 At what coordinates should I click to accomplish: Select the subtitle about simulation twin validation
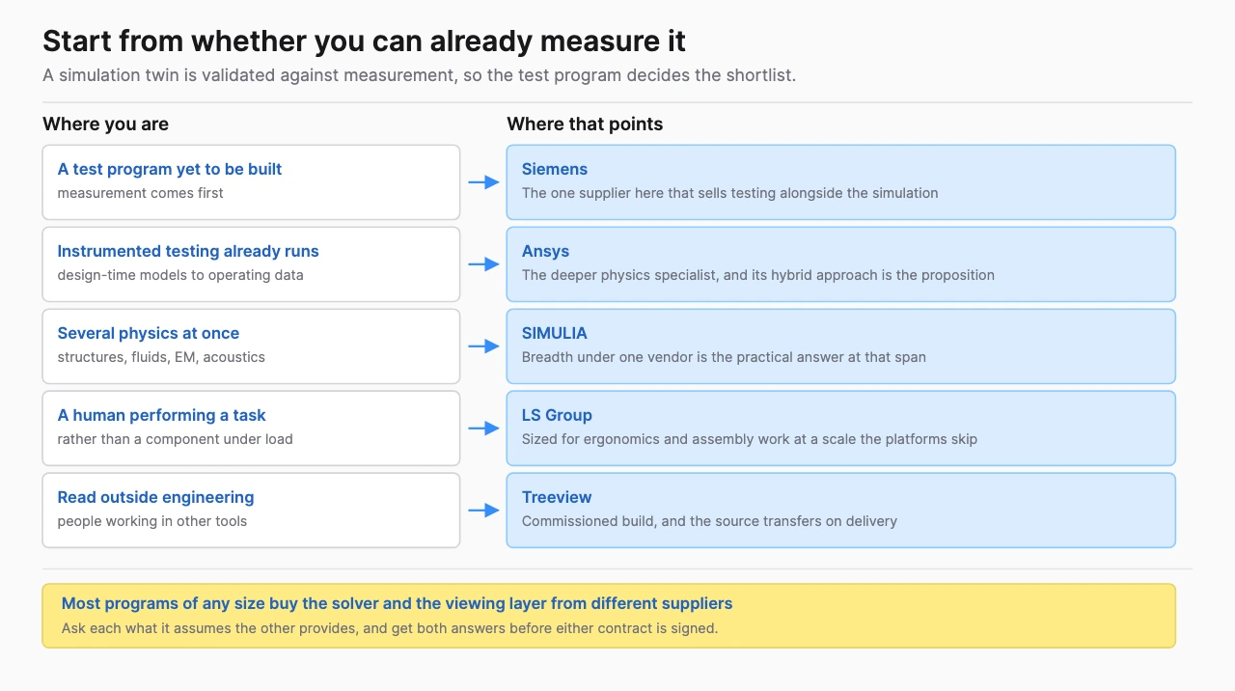419,75
